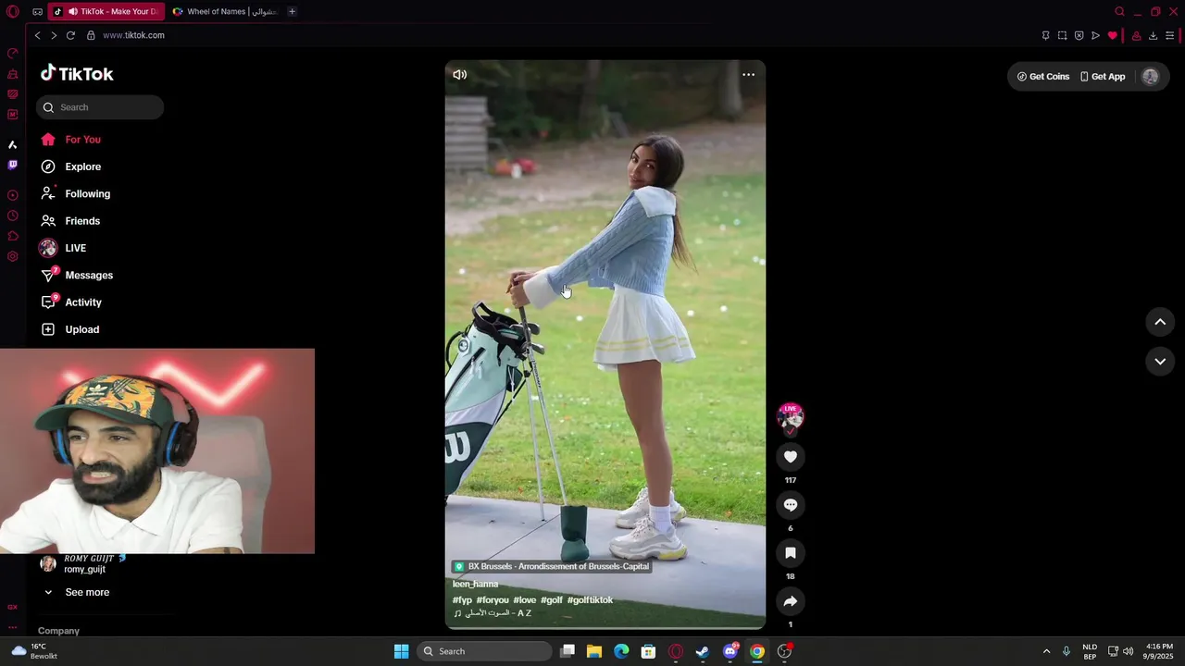The height and width of the screenshot is (666, 1185).
Task: Open the Following feed
Action: pyautogui.click(x=75, y=193)
